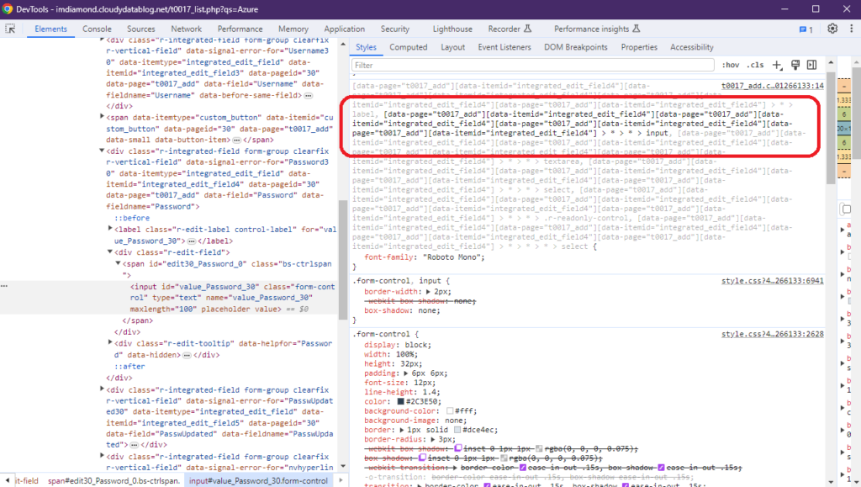Expand ellipsis in the r-edit-tooltip div

(x=187, y=355)
